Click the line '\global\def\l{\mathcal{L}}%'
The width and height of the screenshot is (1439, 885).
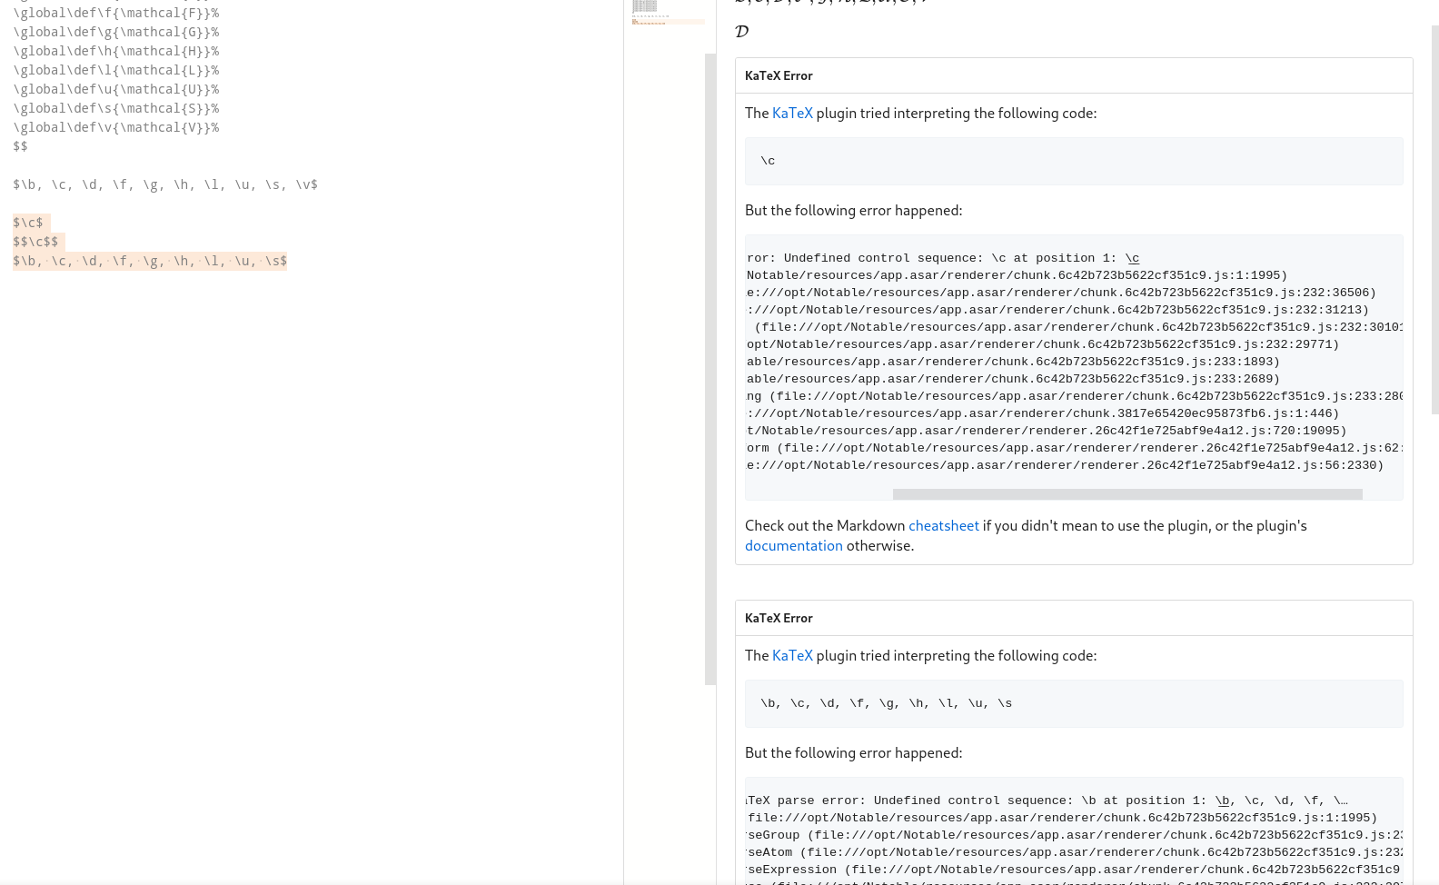click(x=116, y=70)
